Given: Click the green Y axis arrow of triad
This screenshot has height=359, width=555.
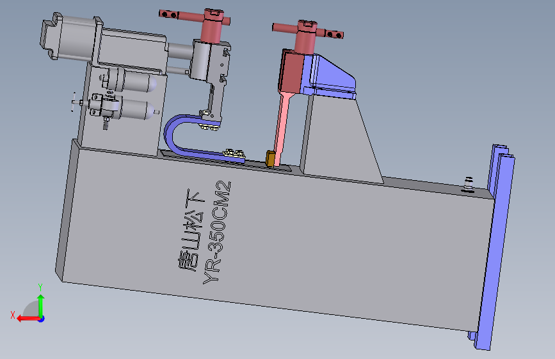Looking at the screenshot, I should click(41, 305).
